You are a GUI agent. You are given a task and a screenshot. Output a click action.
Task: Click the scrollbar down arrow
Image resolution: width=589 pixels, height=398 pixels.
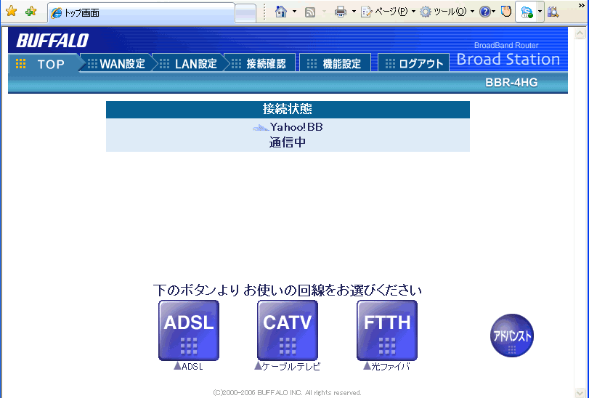click(x=580, y=393)
